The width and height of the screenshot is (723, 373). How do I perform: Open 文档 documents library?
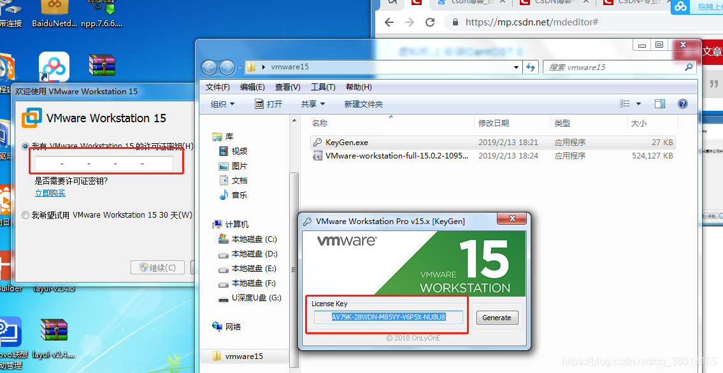coord(233,181)
